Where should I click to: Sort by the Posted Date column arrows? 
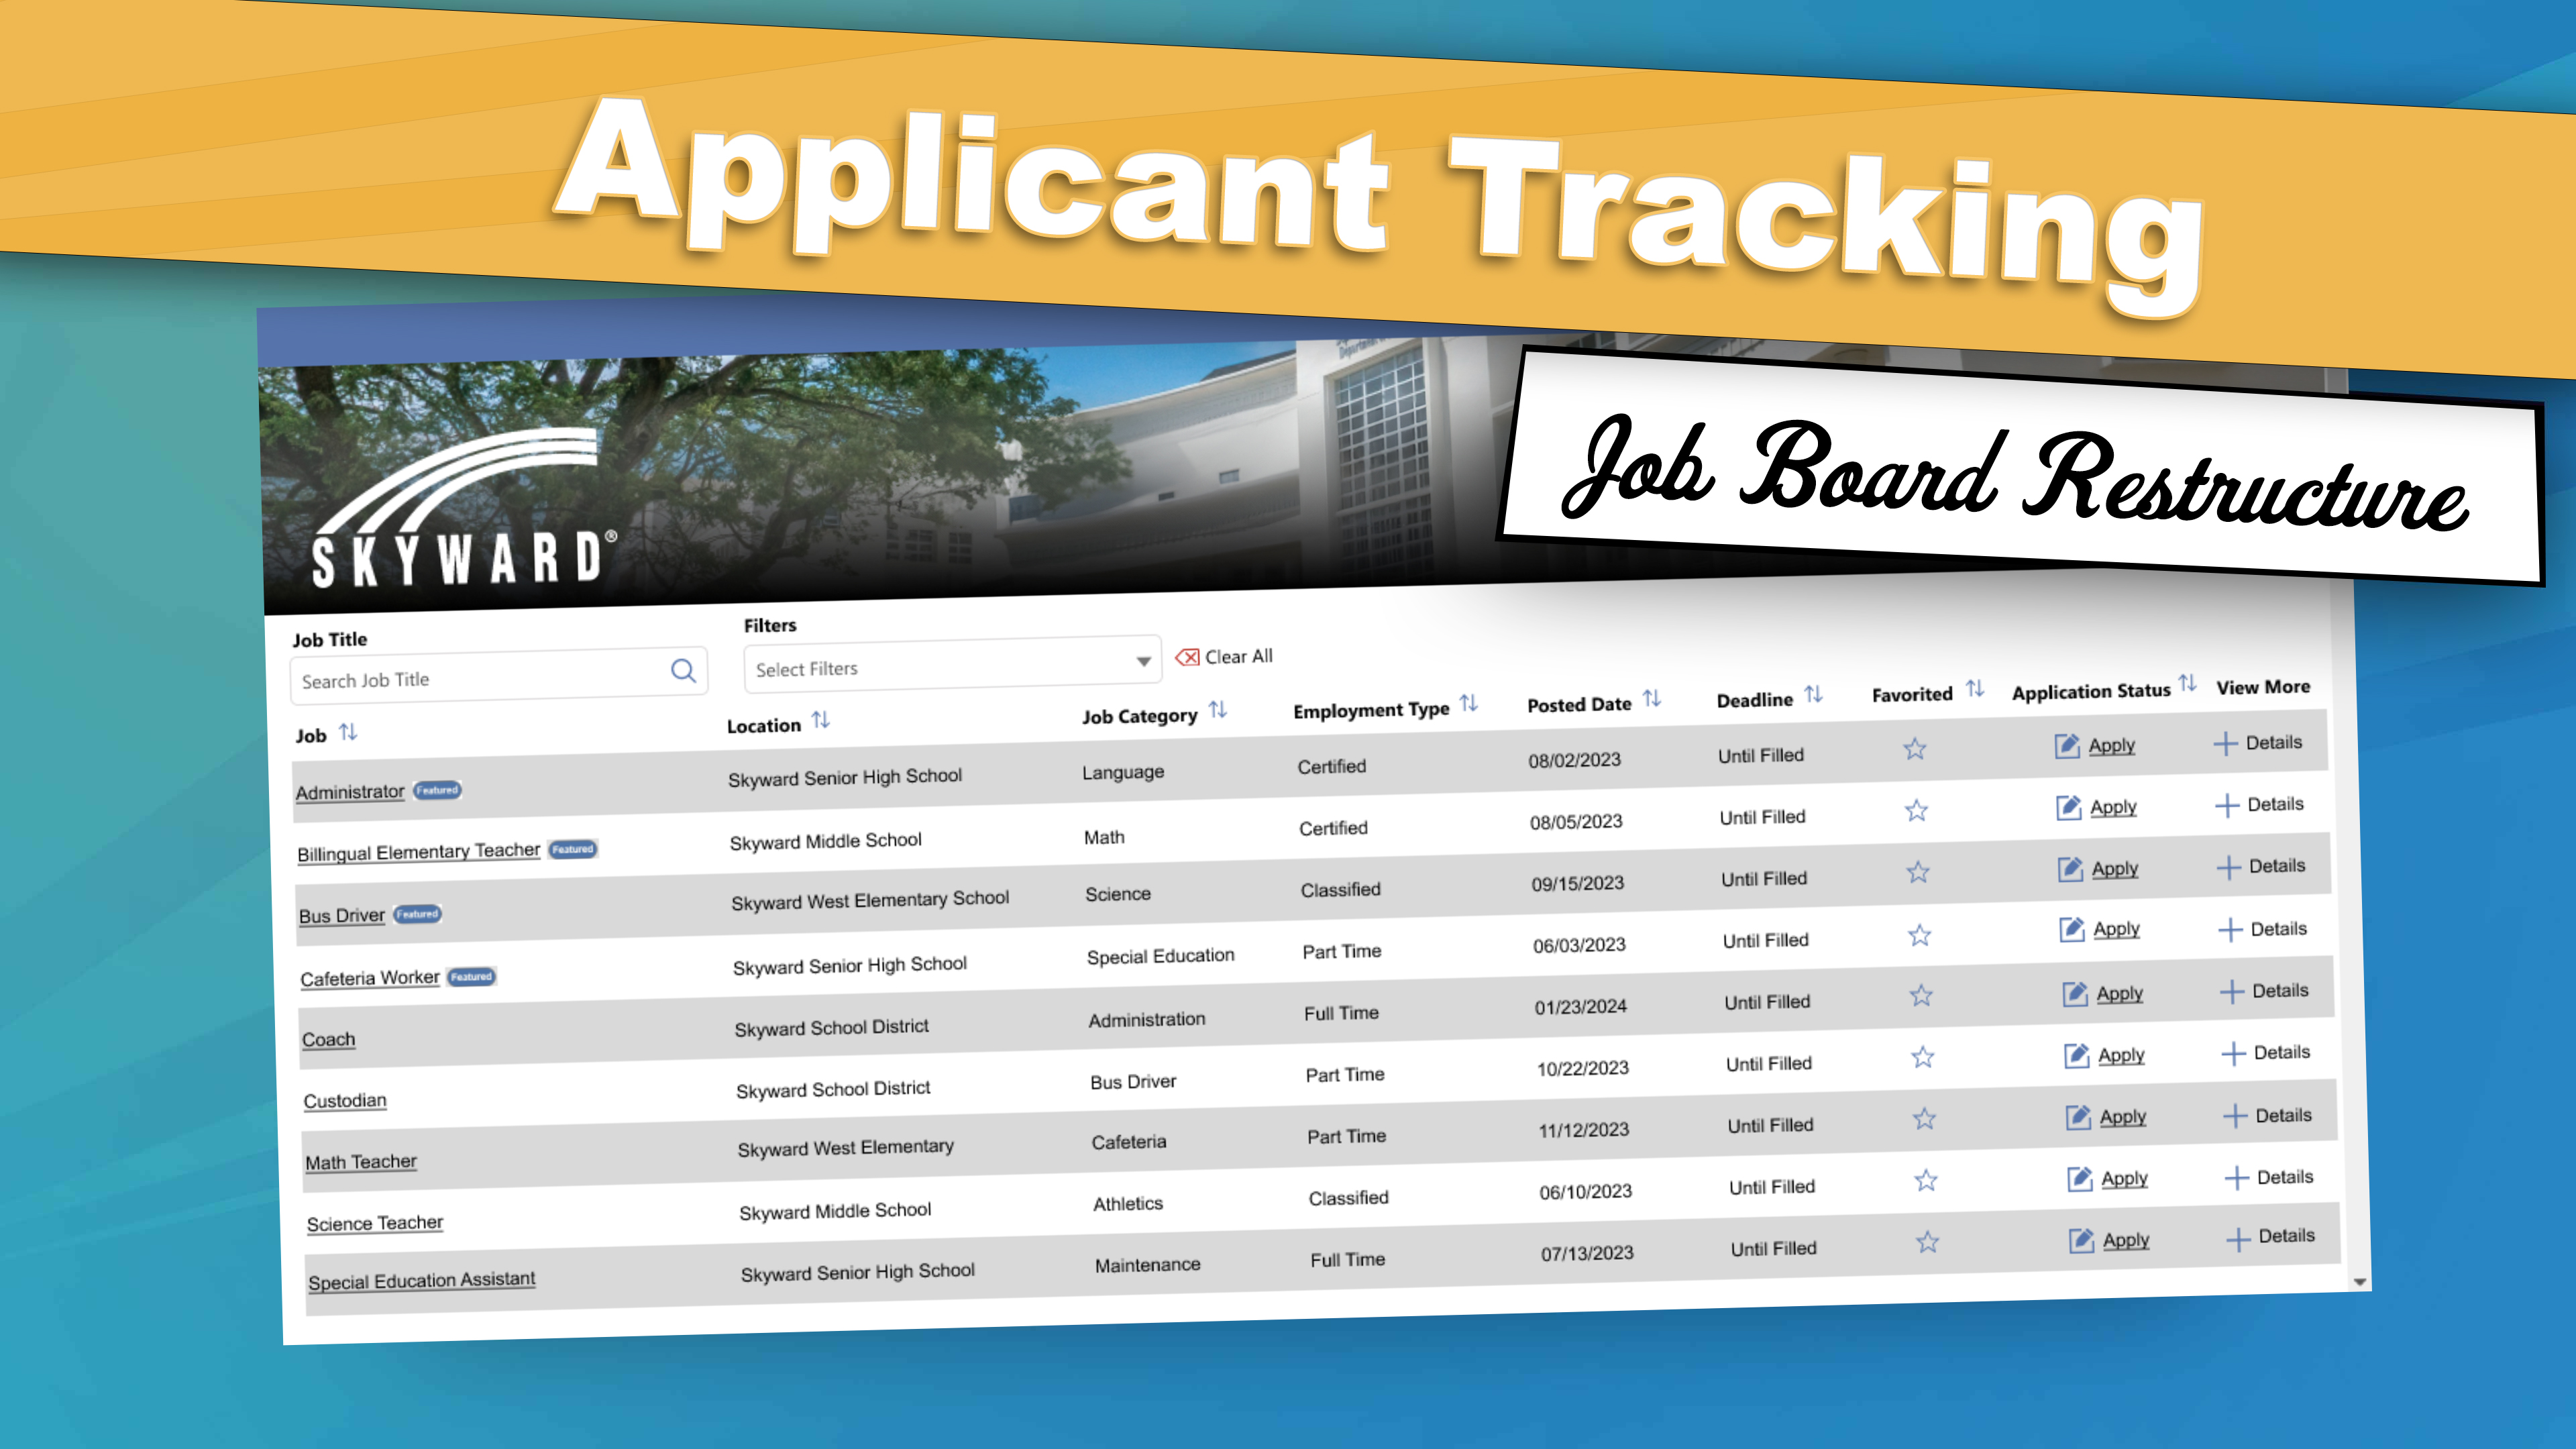coord(1652,699)
